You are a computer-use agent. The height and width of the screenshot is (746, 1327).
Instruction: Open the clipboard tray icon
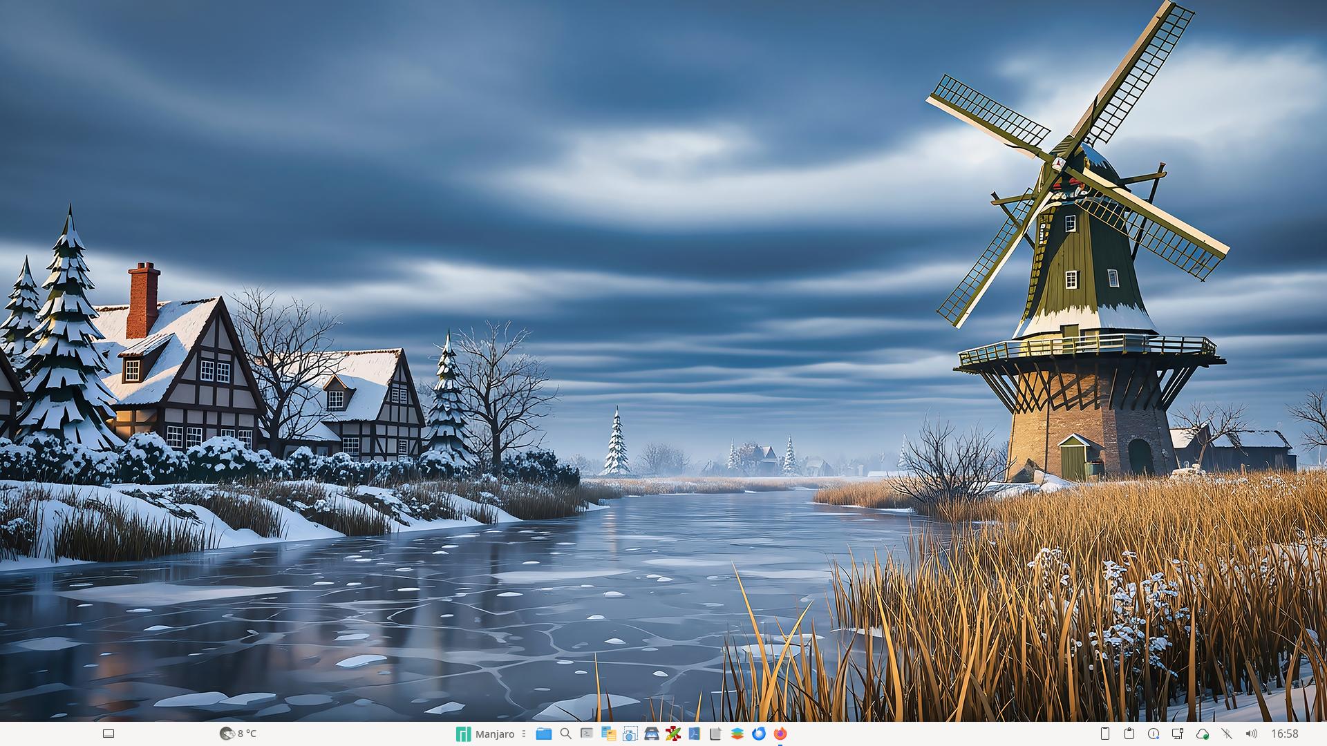(1129, 734)
